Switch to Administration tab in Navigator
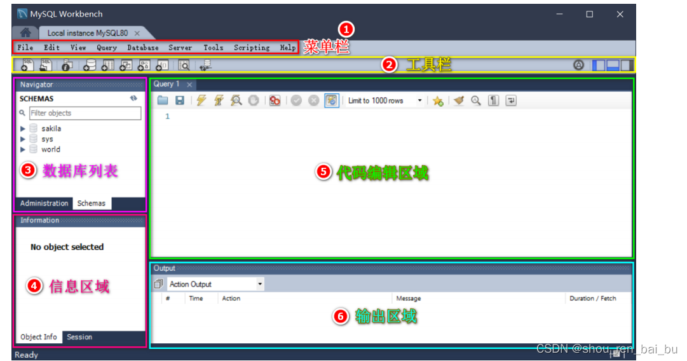Viewport: 687px width, 361px height. pyautogui.click(x=44, y=203)
